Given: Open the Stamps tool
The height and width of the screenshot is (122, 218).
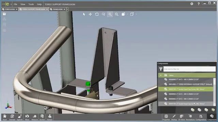Looking at the screenshot, I should coord(50,117).
